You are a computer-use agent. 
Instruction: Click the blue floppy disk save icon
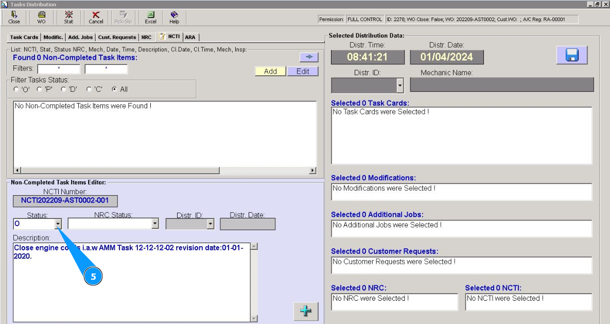pyautogui.click(x=572, y=55)
